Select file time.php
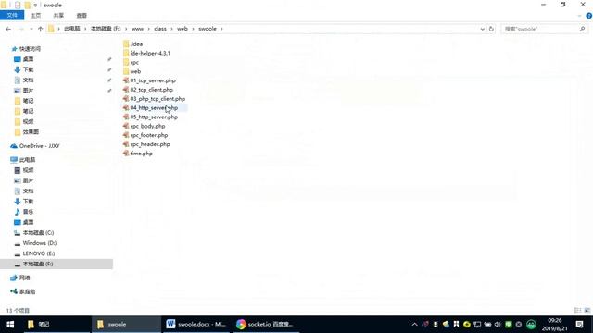 pyautogui.click(x=138, y=154)
